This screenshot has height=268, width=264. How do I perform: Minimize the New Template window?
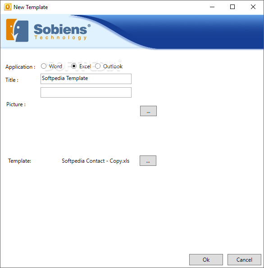212,7
